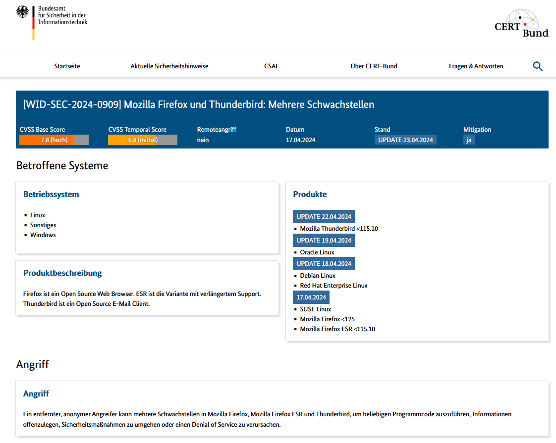This screenshot has height=443, width=556.
Task: Click the CERT-Bund globe logo
Action: [521, 23]
